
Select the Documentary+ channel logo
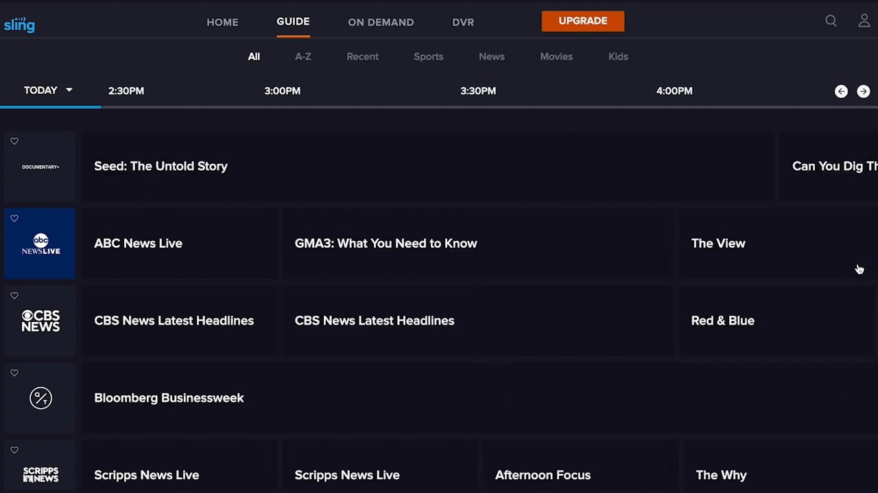point(40,166)
